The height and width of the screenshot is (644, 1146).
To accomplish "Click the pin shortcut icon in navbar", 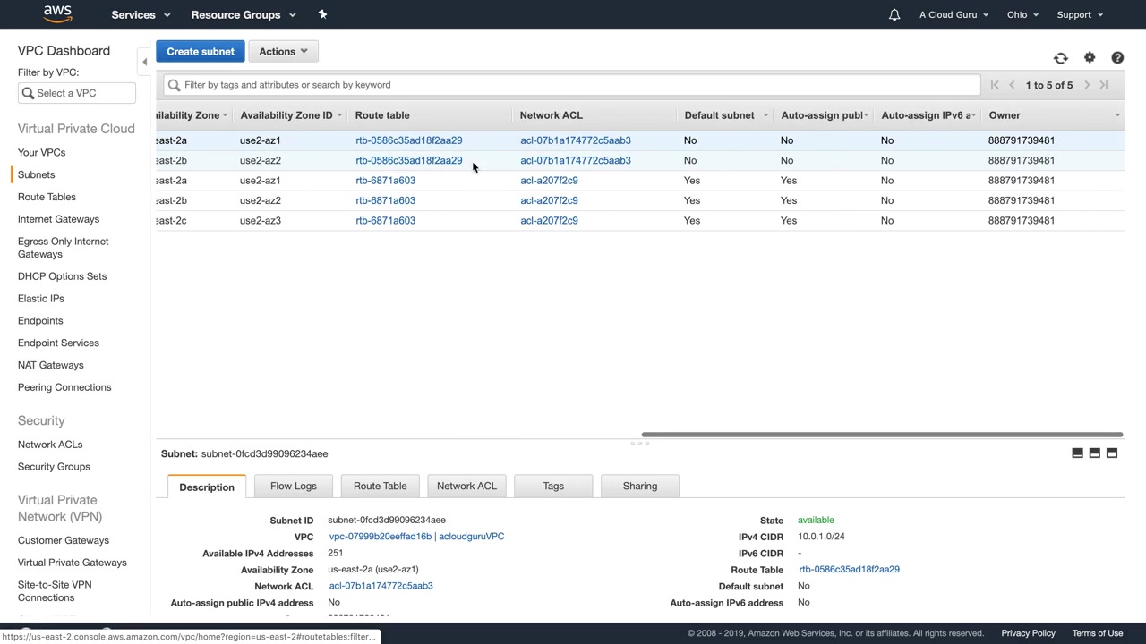I will tap(322, 14).
